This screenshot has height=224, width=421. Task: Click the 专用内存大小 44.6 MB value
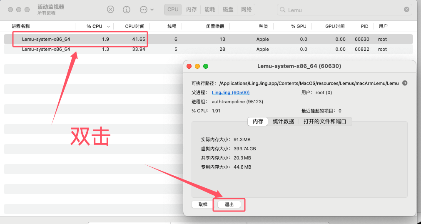(242, 167)
